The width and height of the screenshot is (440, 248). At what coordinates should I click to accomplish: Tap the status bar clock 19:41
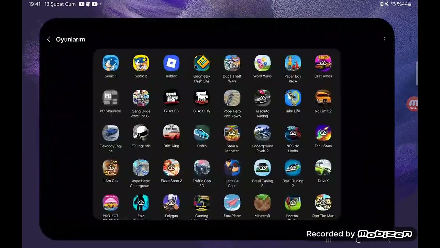click(35, 4)
